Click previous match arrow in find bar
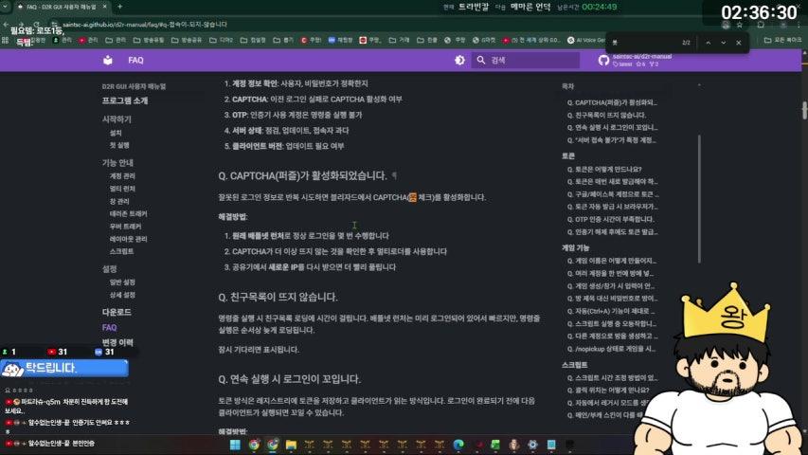 (x=708, y=43)
